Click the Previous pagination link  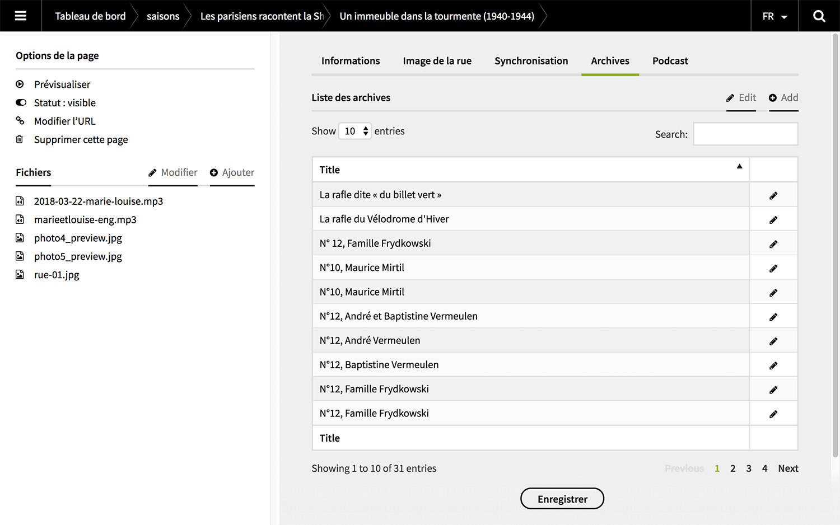[x=684, y=468]
